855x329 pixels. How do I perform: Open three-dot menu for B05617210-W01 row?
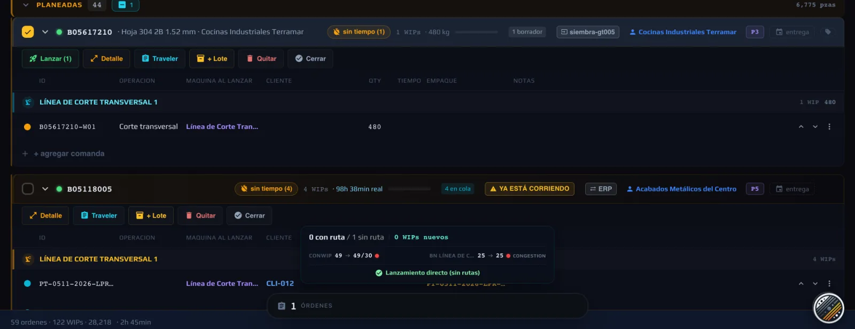[x=829, y=127]
